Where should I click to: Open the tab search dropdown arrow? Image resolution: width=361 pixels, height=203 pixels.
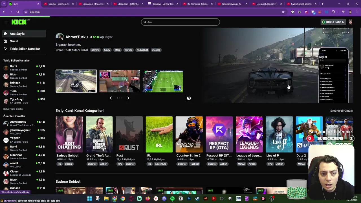pos(3,4)
